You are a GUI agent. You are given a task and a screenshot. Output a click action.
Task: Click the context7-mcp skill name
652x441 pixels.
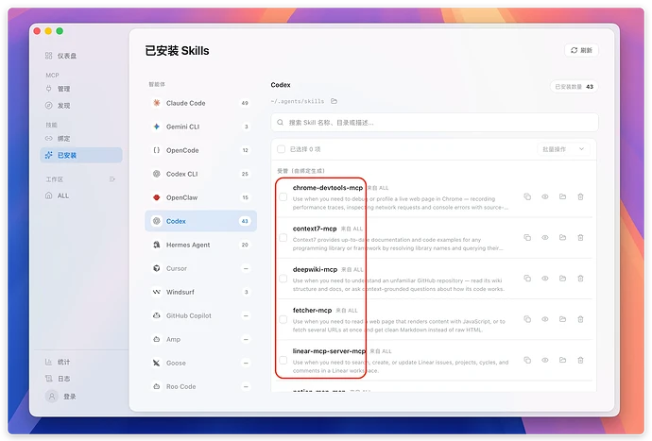[315, 229]
